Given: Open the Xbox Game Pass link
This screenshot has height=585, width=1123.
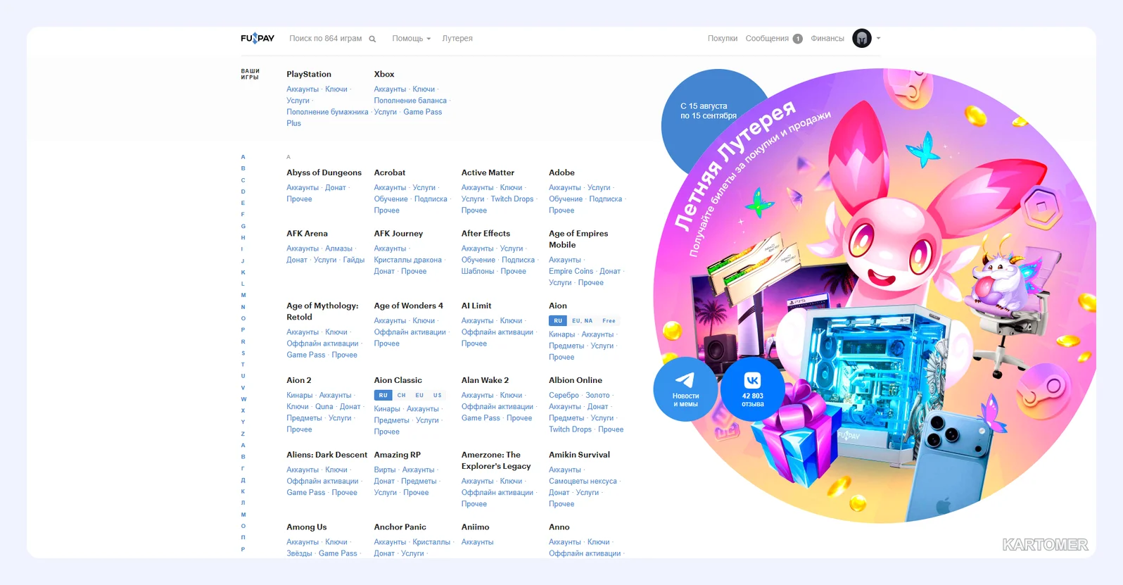Looking at the screenshot, I should pos(423,112).
